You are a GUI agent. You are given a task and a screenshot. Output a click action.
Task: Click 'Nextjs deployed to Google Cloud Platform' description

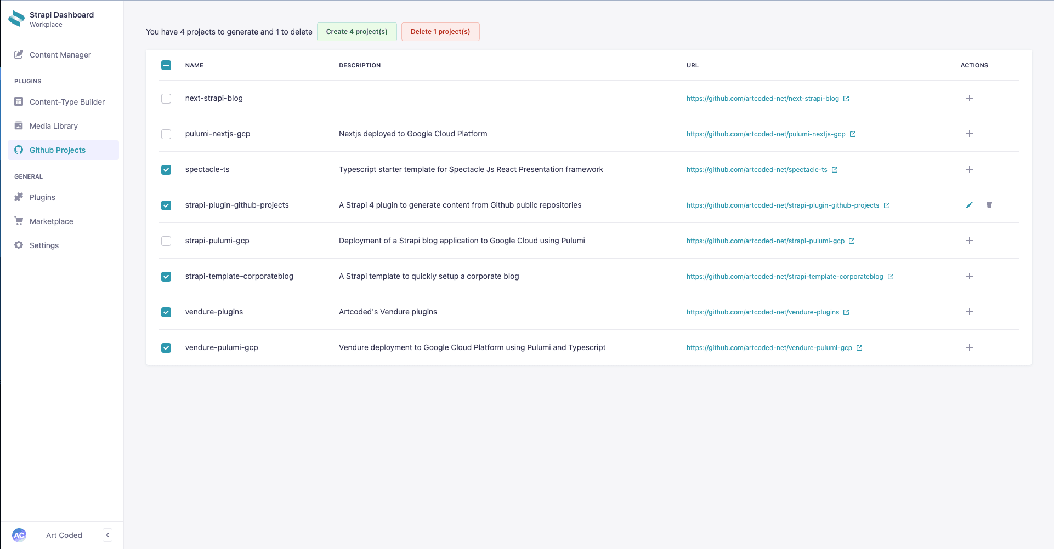click(413, 134)
